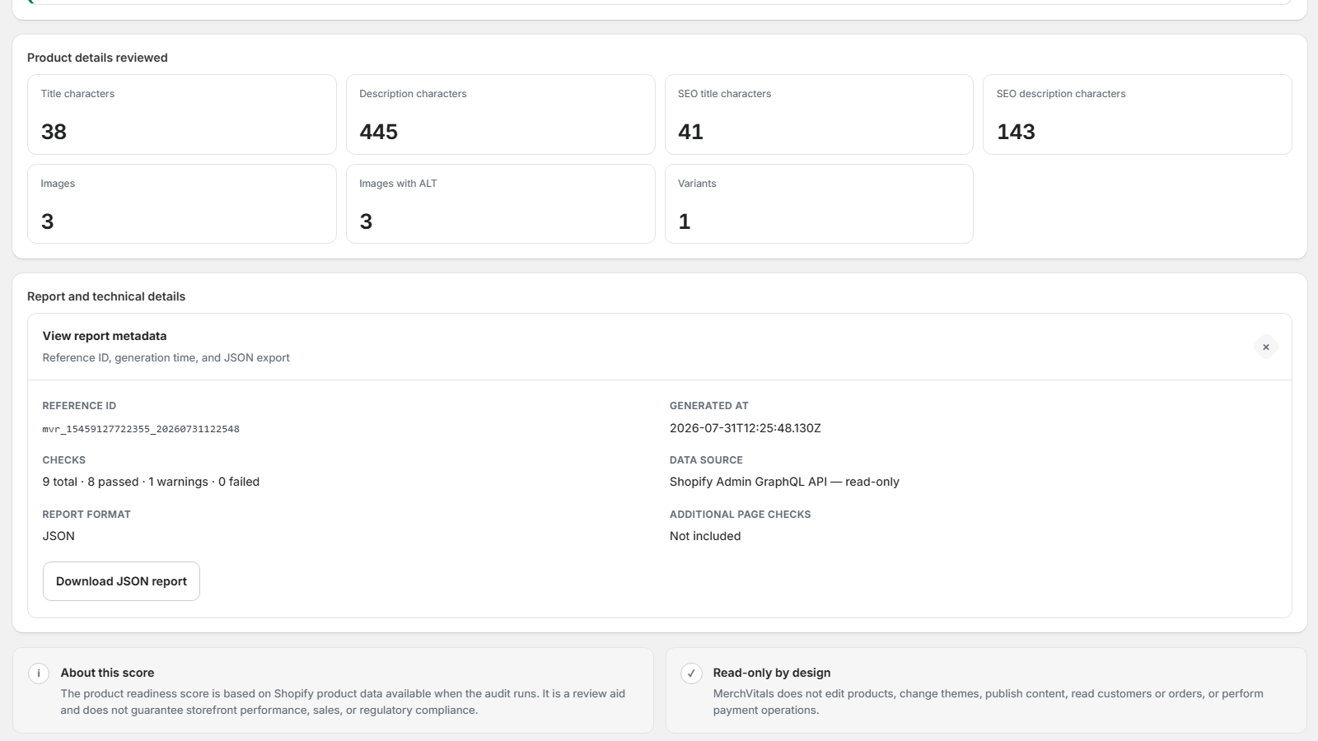Select the Description characters card
This screenshot has height=741, width=1318.
[x=500, y=114]
